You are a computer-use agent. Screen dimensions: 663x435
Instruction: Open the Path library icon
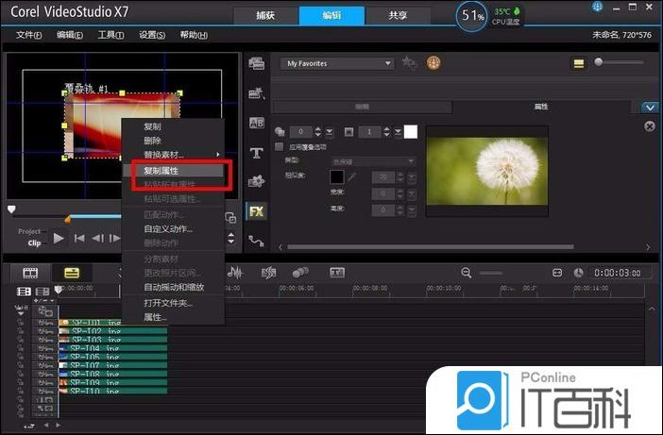[x=256, y=241]
